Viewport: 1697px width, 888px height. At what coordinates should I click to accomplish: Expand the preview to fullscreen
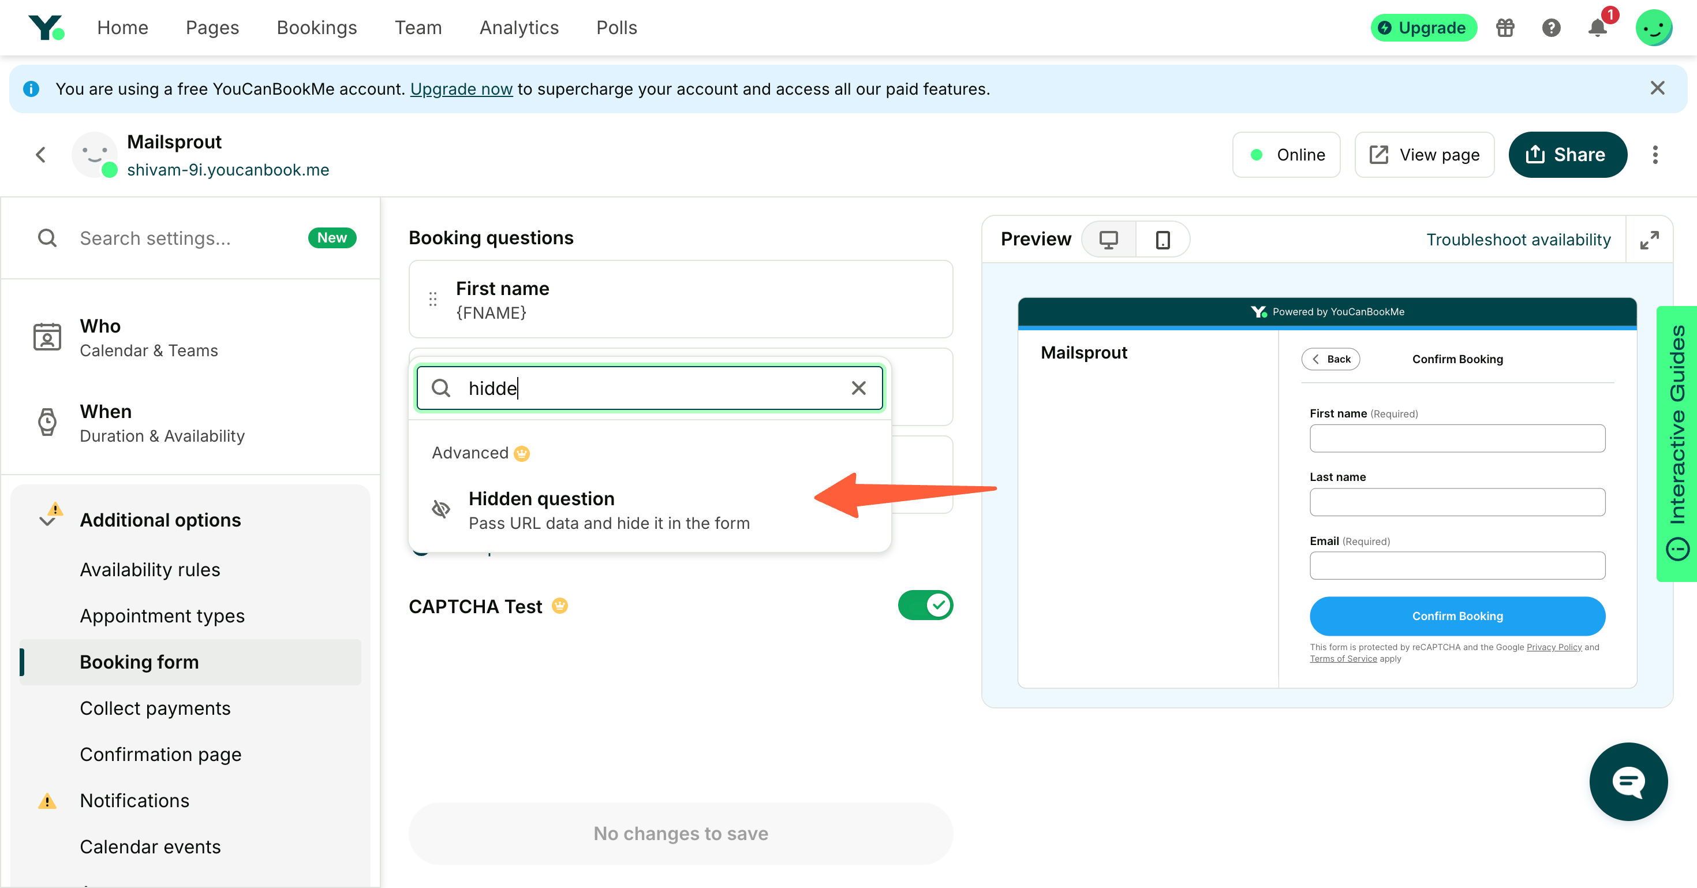pos(1649,240)
